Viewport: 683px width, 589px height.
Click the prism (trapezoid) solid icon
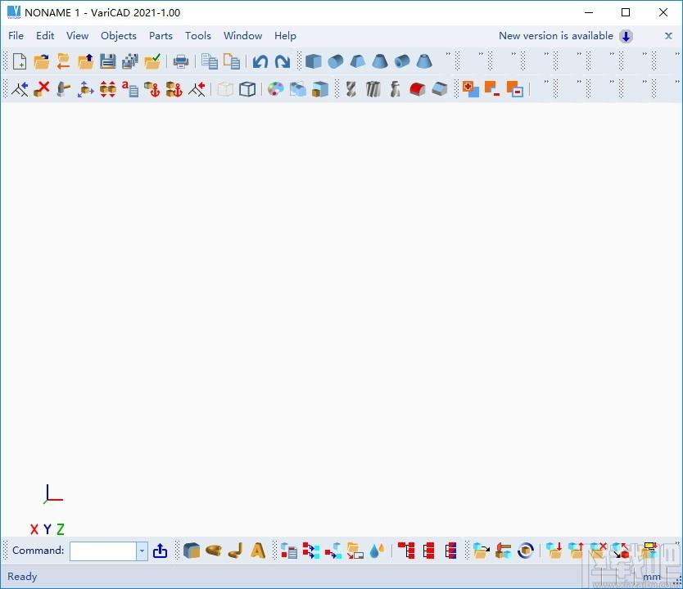(358, 61)
